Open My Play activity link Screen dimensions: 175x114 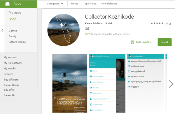point(13,63)
